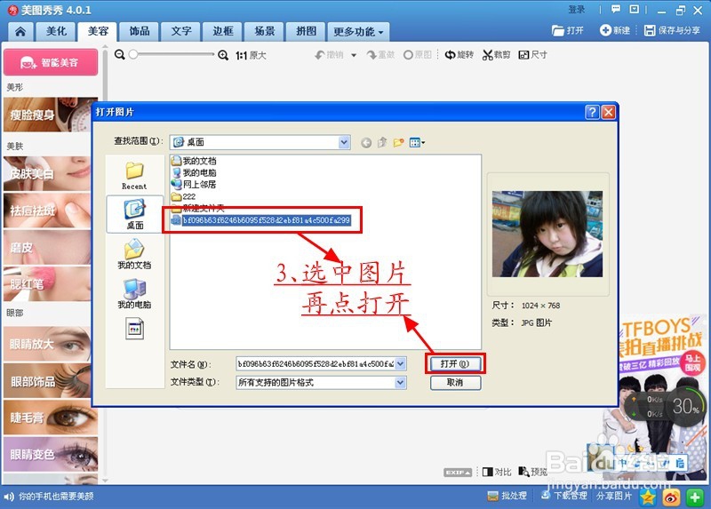Click the 打开 folder icon in top toolbar
This screenshot has height=509, width=711.
point(558,30)
